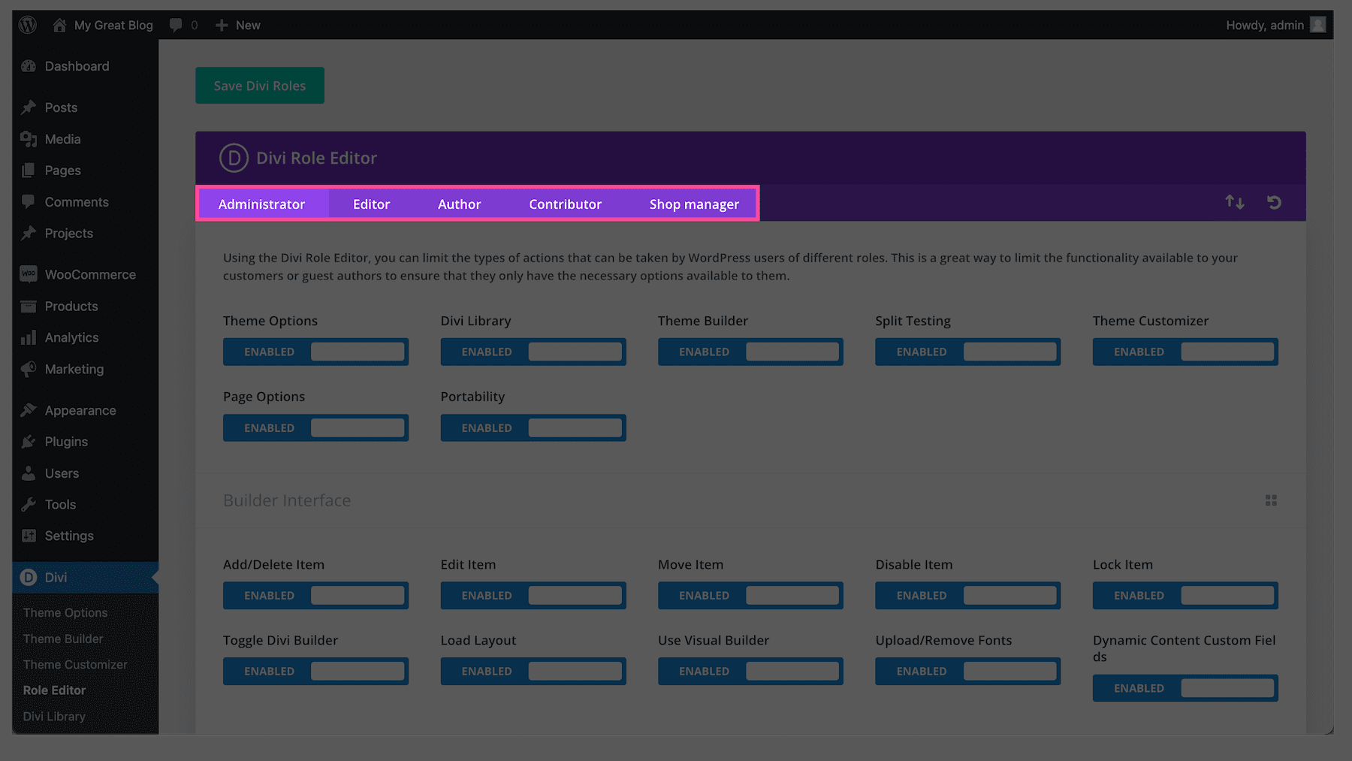Open the Appearance brush icon
The image size is (1352, 761).
coord(28,410)
